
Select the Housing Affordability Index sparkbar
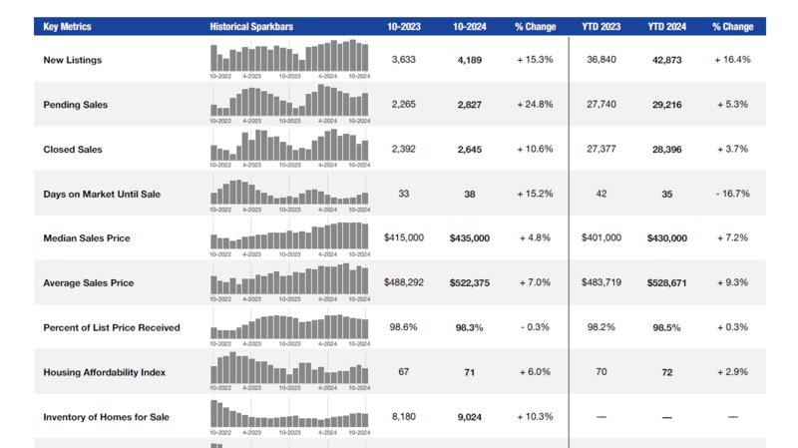[x=289, y=369]
